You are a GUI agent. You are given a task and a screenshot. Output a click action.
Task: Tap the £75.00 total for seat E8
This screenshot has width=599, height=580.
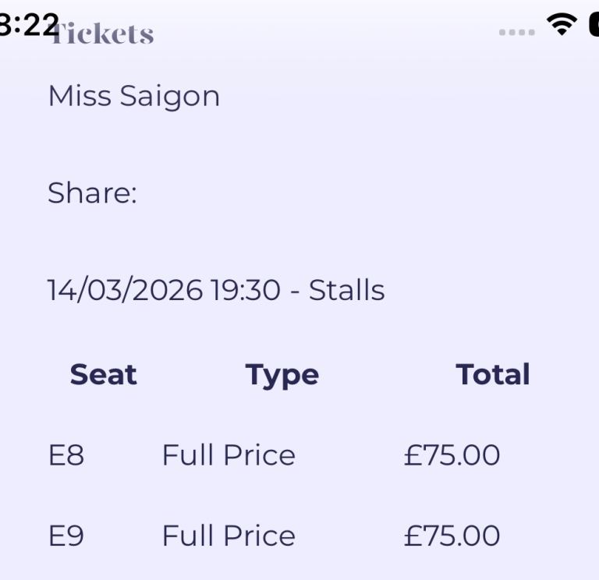(452, 455)
